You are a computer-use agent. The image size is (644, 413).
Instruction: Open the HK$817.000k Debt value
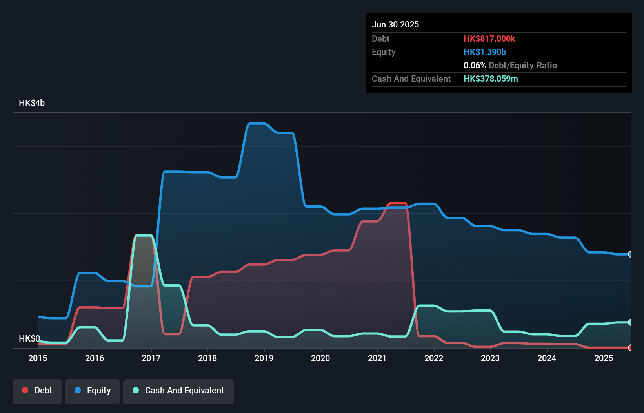pos(489,38)
